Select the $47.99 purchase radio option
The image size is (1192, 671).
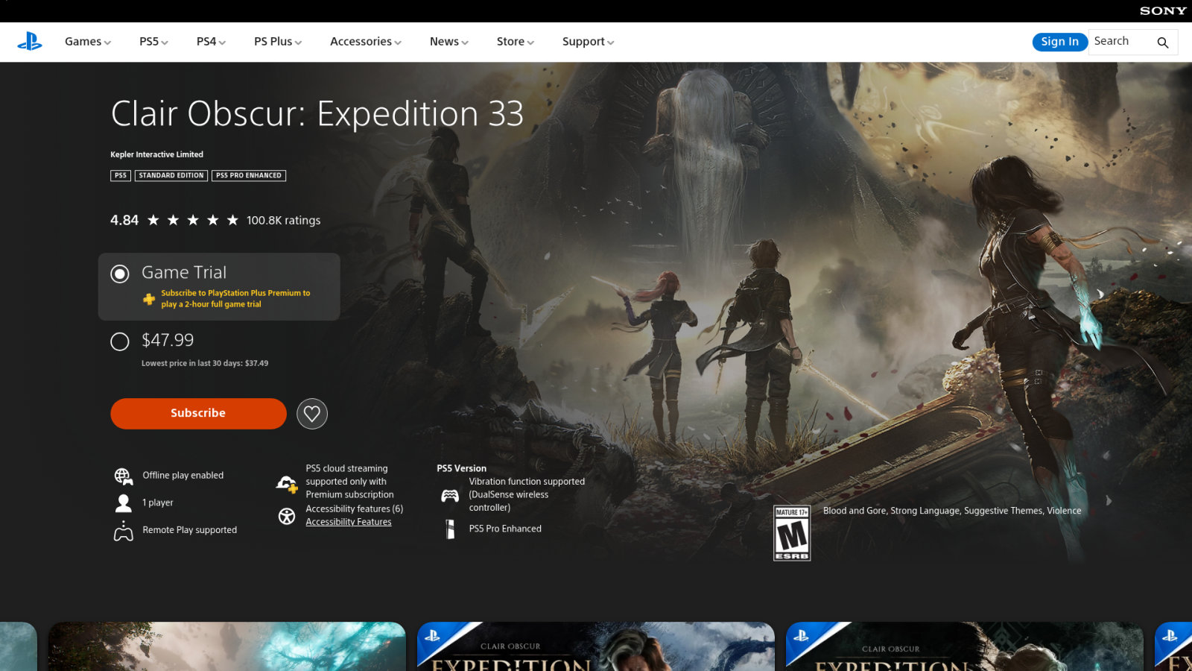[x=120, y=341]
